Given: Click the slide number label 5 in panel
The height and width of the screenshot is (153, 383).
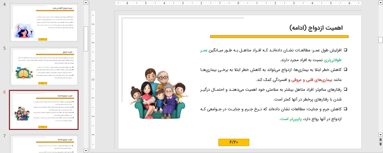Looking at the screenshot, I should point(4,48).
